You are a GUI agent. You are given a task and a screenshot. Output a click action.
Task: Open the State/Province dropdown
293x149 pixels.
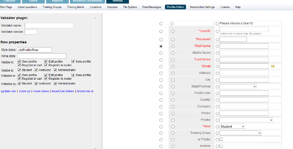point(238,87)
